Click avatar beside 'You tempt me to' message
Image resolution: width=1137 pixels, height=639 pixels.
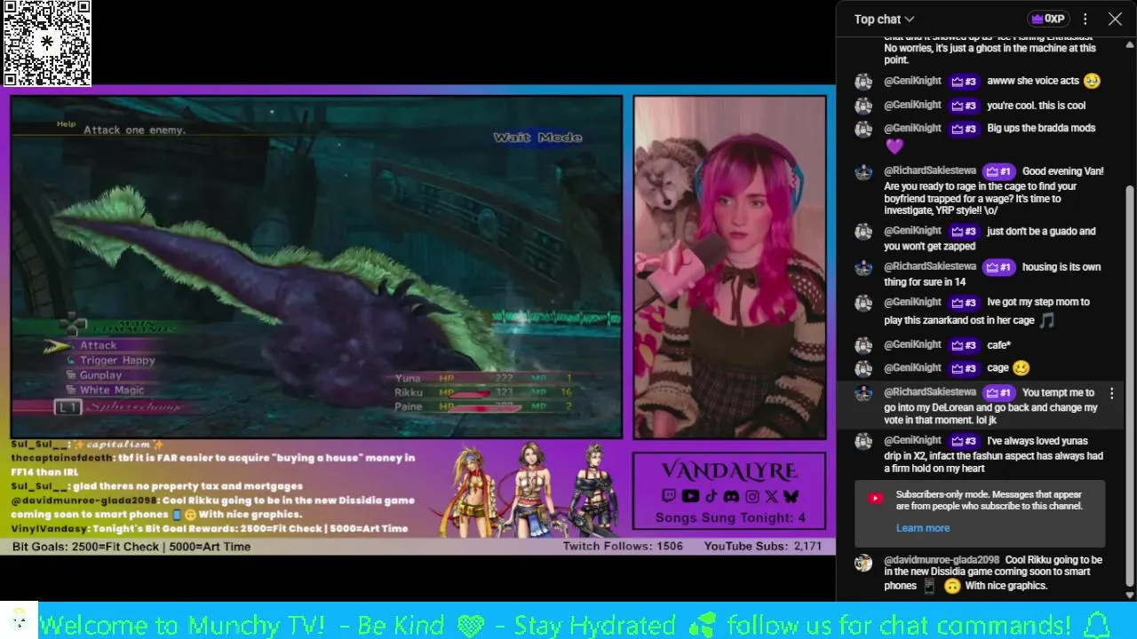pos(863,393)
